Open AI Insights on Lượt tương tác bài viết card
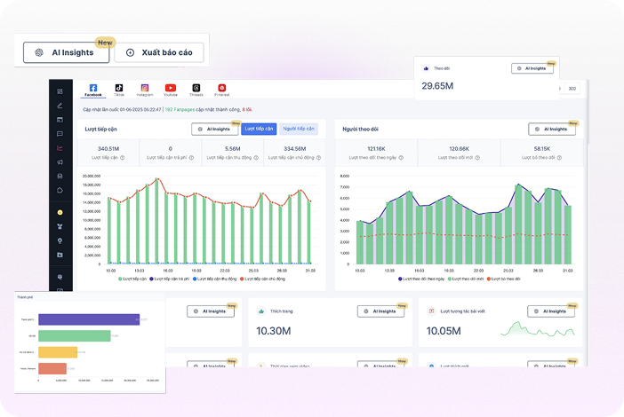 pos(551,311)
